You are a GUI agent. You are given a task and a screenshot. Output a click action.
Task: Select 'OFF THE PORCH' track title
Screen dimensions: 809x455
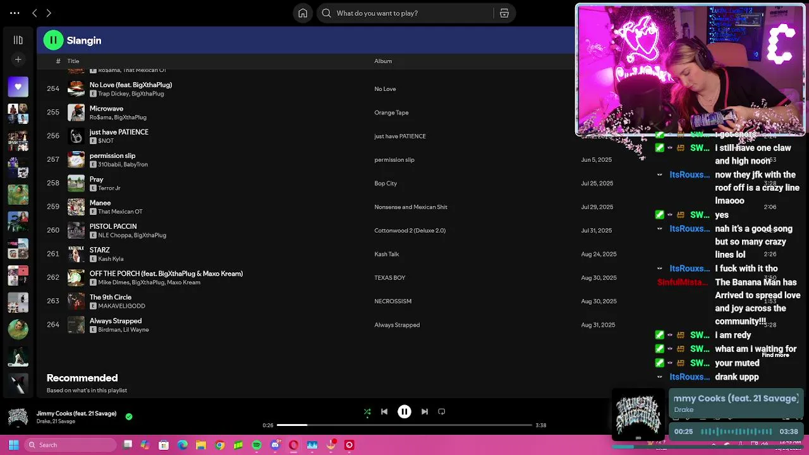click(x=166, y=274)
